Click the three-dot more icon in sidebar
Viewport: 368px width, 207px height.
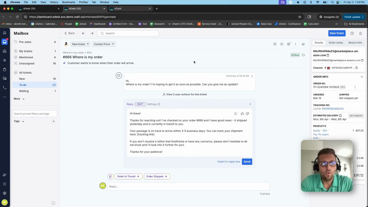(4, 97)
